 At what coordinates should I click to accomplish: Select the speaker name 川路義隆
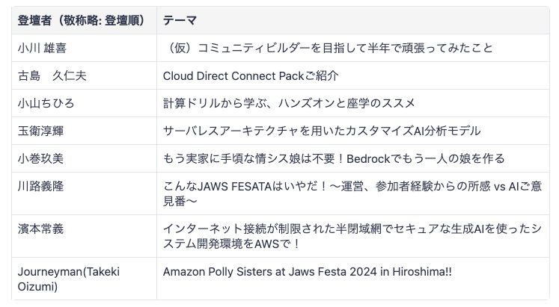[x=40, y=186]
